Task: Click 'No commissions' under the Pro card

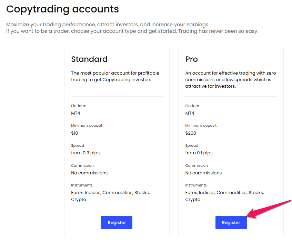Action: 203,173
